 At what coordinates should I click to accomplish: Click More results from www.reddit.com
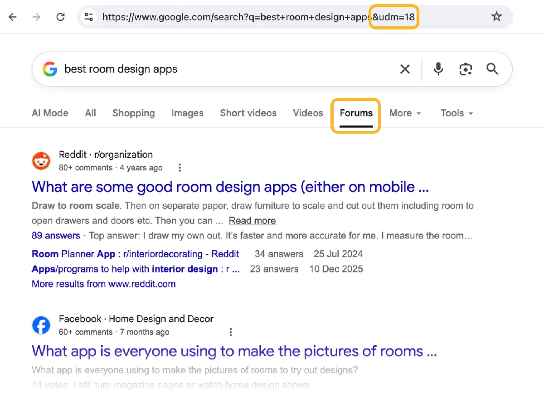click(103, 284)
